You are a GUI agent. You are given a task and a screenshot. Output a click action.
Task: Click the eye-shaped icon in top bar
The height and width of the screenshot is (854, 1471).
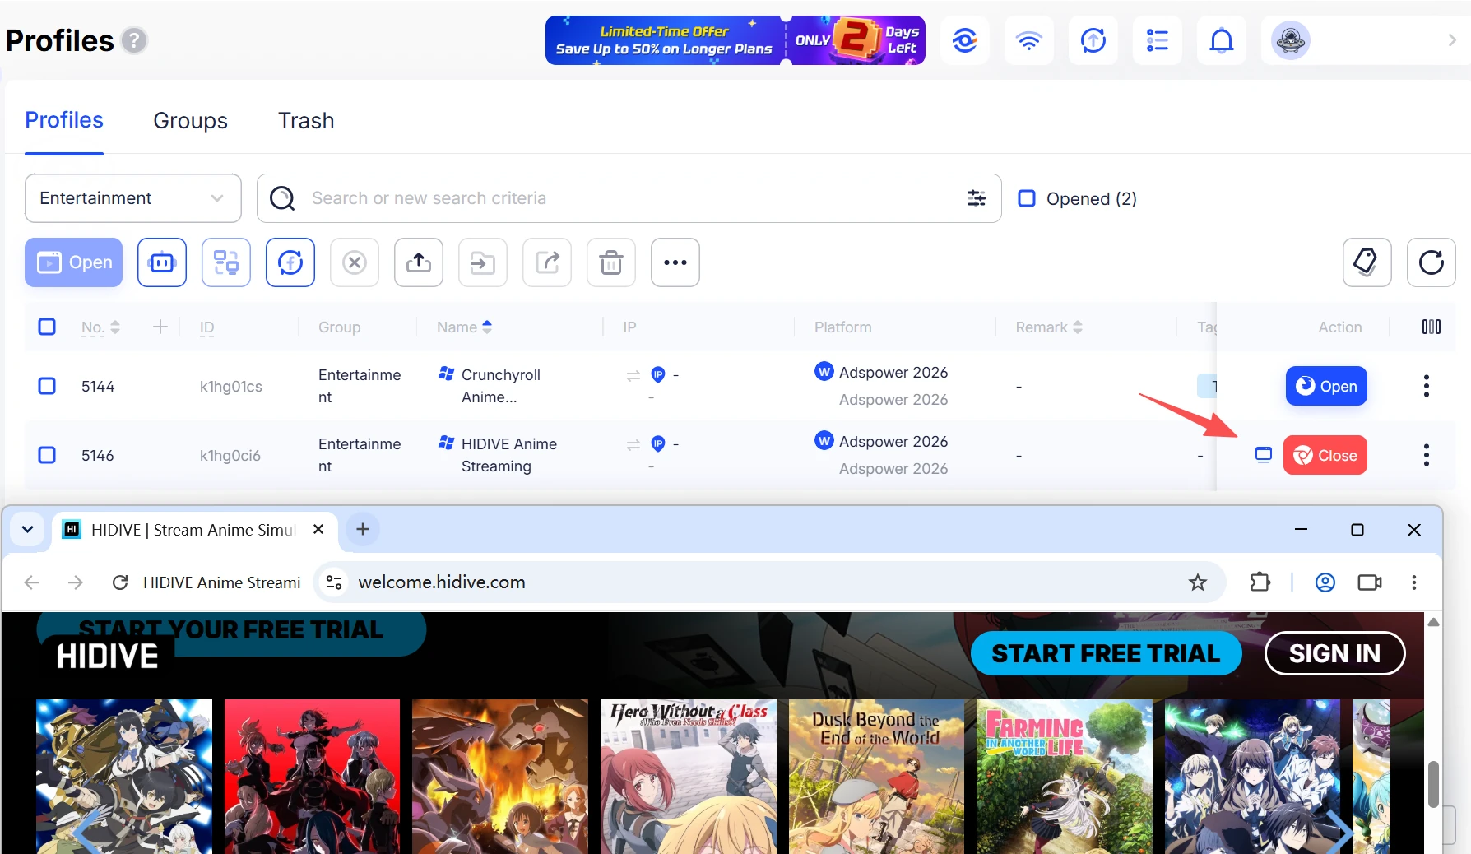click(x=964, y=40)
